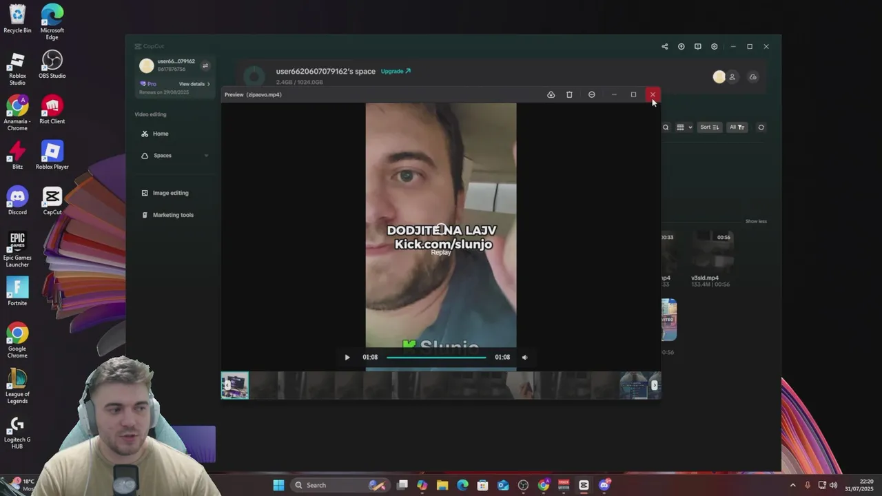Open the share icon in CapCut title bar
Screen dimensions: 882x496
point(664,46)
